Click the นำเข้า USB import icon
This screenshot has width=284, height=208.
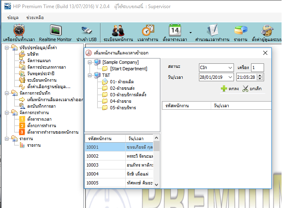pyautogui.click(x=86, y=33)
